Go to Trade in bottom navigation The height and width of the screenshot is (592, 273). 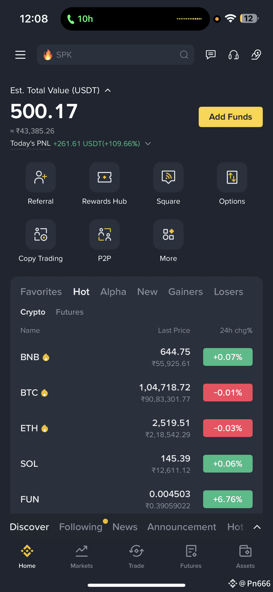pos(136,557)
